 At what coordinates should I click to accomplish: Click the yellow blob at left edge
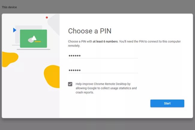click(10, 59)
